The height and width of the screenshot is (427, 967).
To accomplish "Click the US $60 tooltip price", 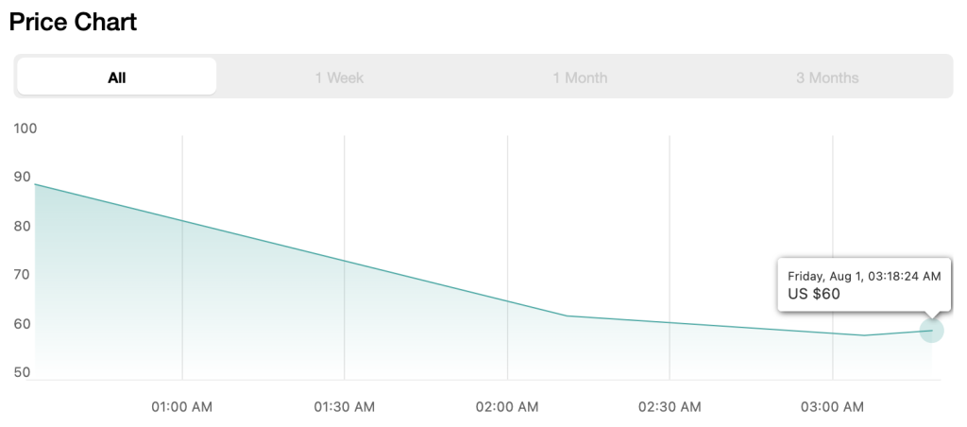I will (814, 294).
